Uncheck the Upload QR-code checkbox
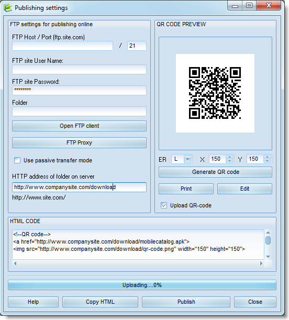The height and width of the screenshot is (320, 289). tap(164, 205)
